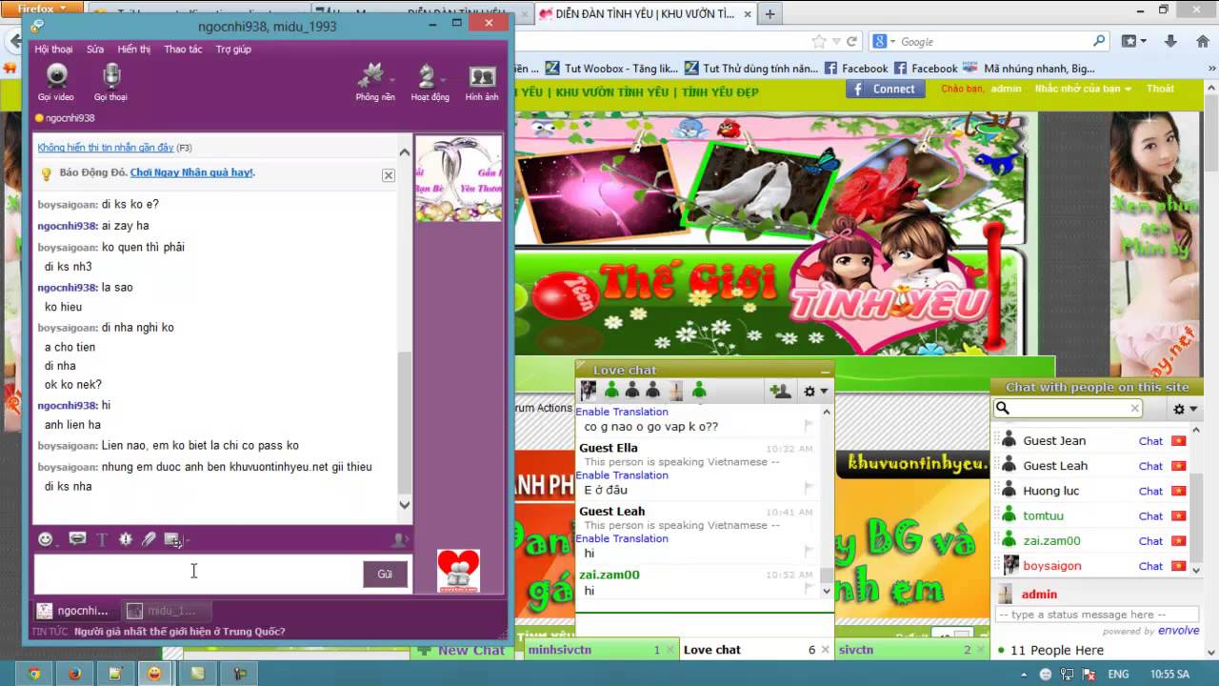Click the messenger message input field
Screen dimensions: 1219x686
pyautogui.click(x=197, y=575)
